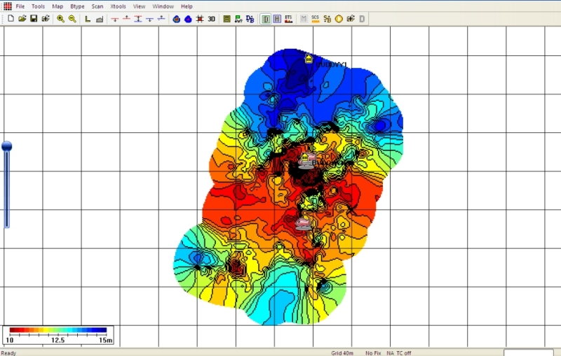Screen dimensions: 561x356
Task: Open the Btype menu
Action: click(x=77, y=6)
